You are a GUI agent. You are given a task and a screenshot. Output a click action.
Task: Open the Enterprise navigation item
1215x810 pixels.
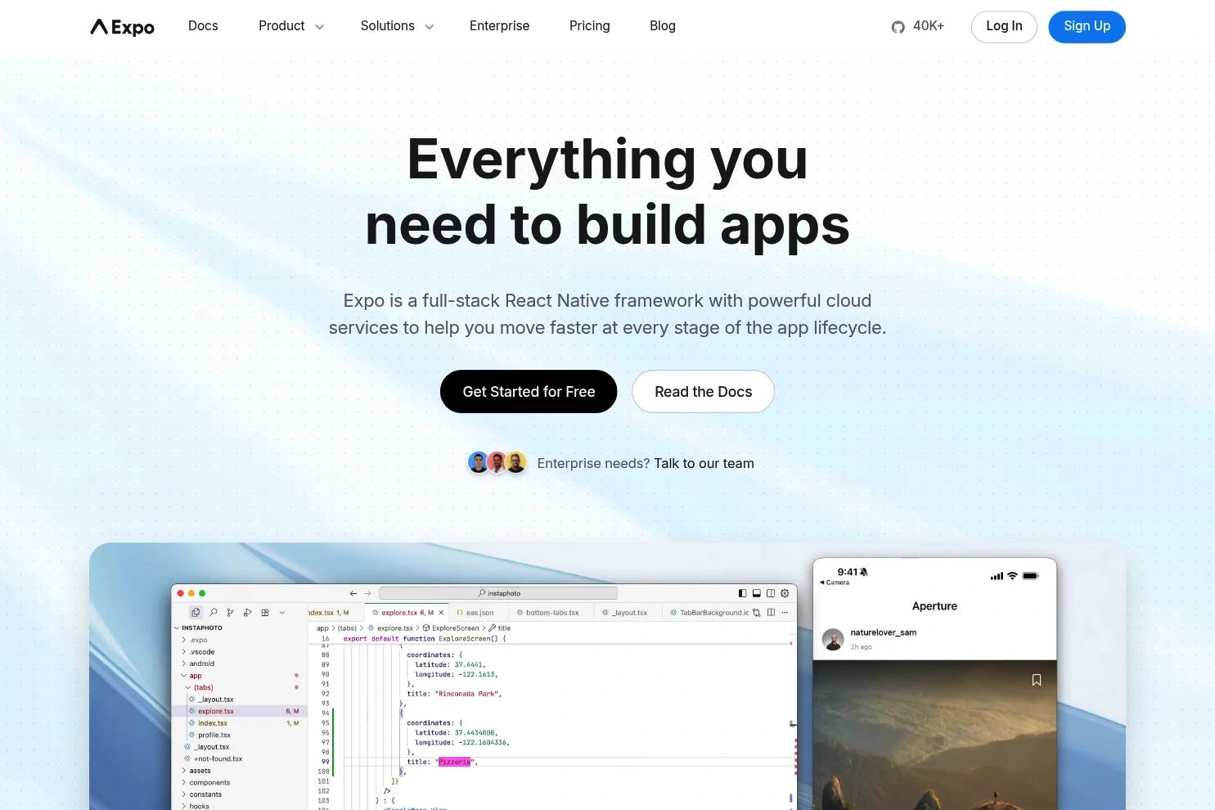[x=500, y=26]
